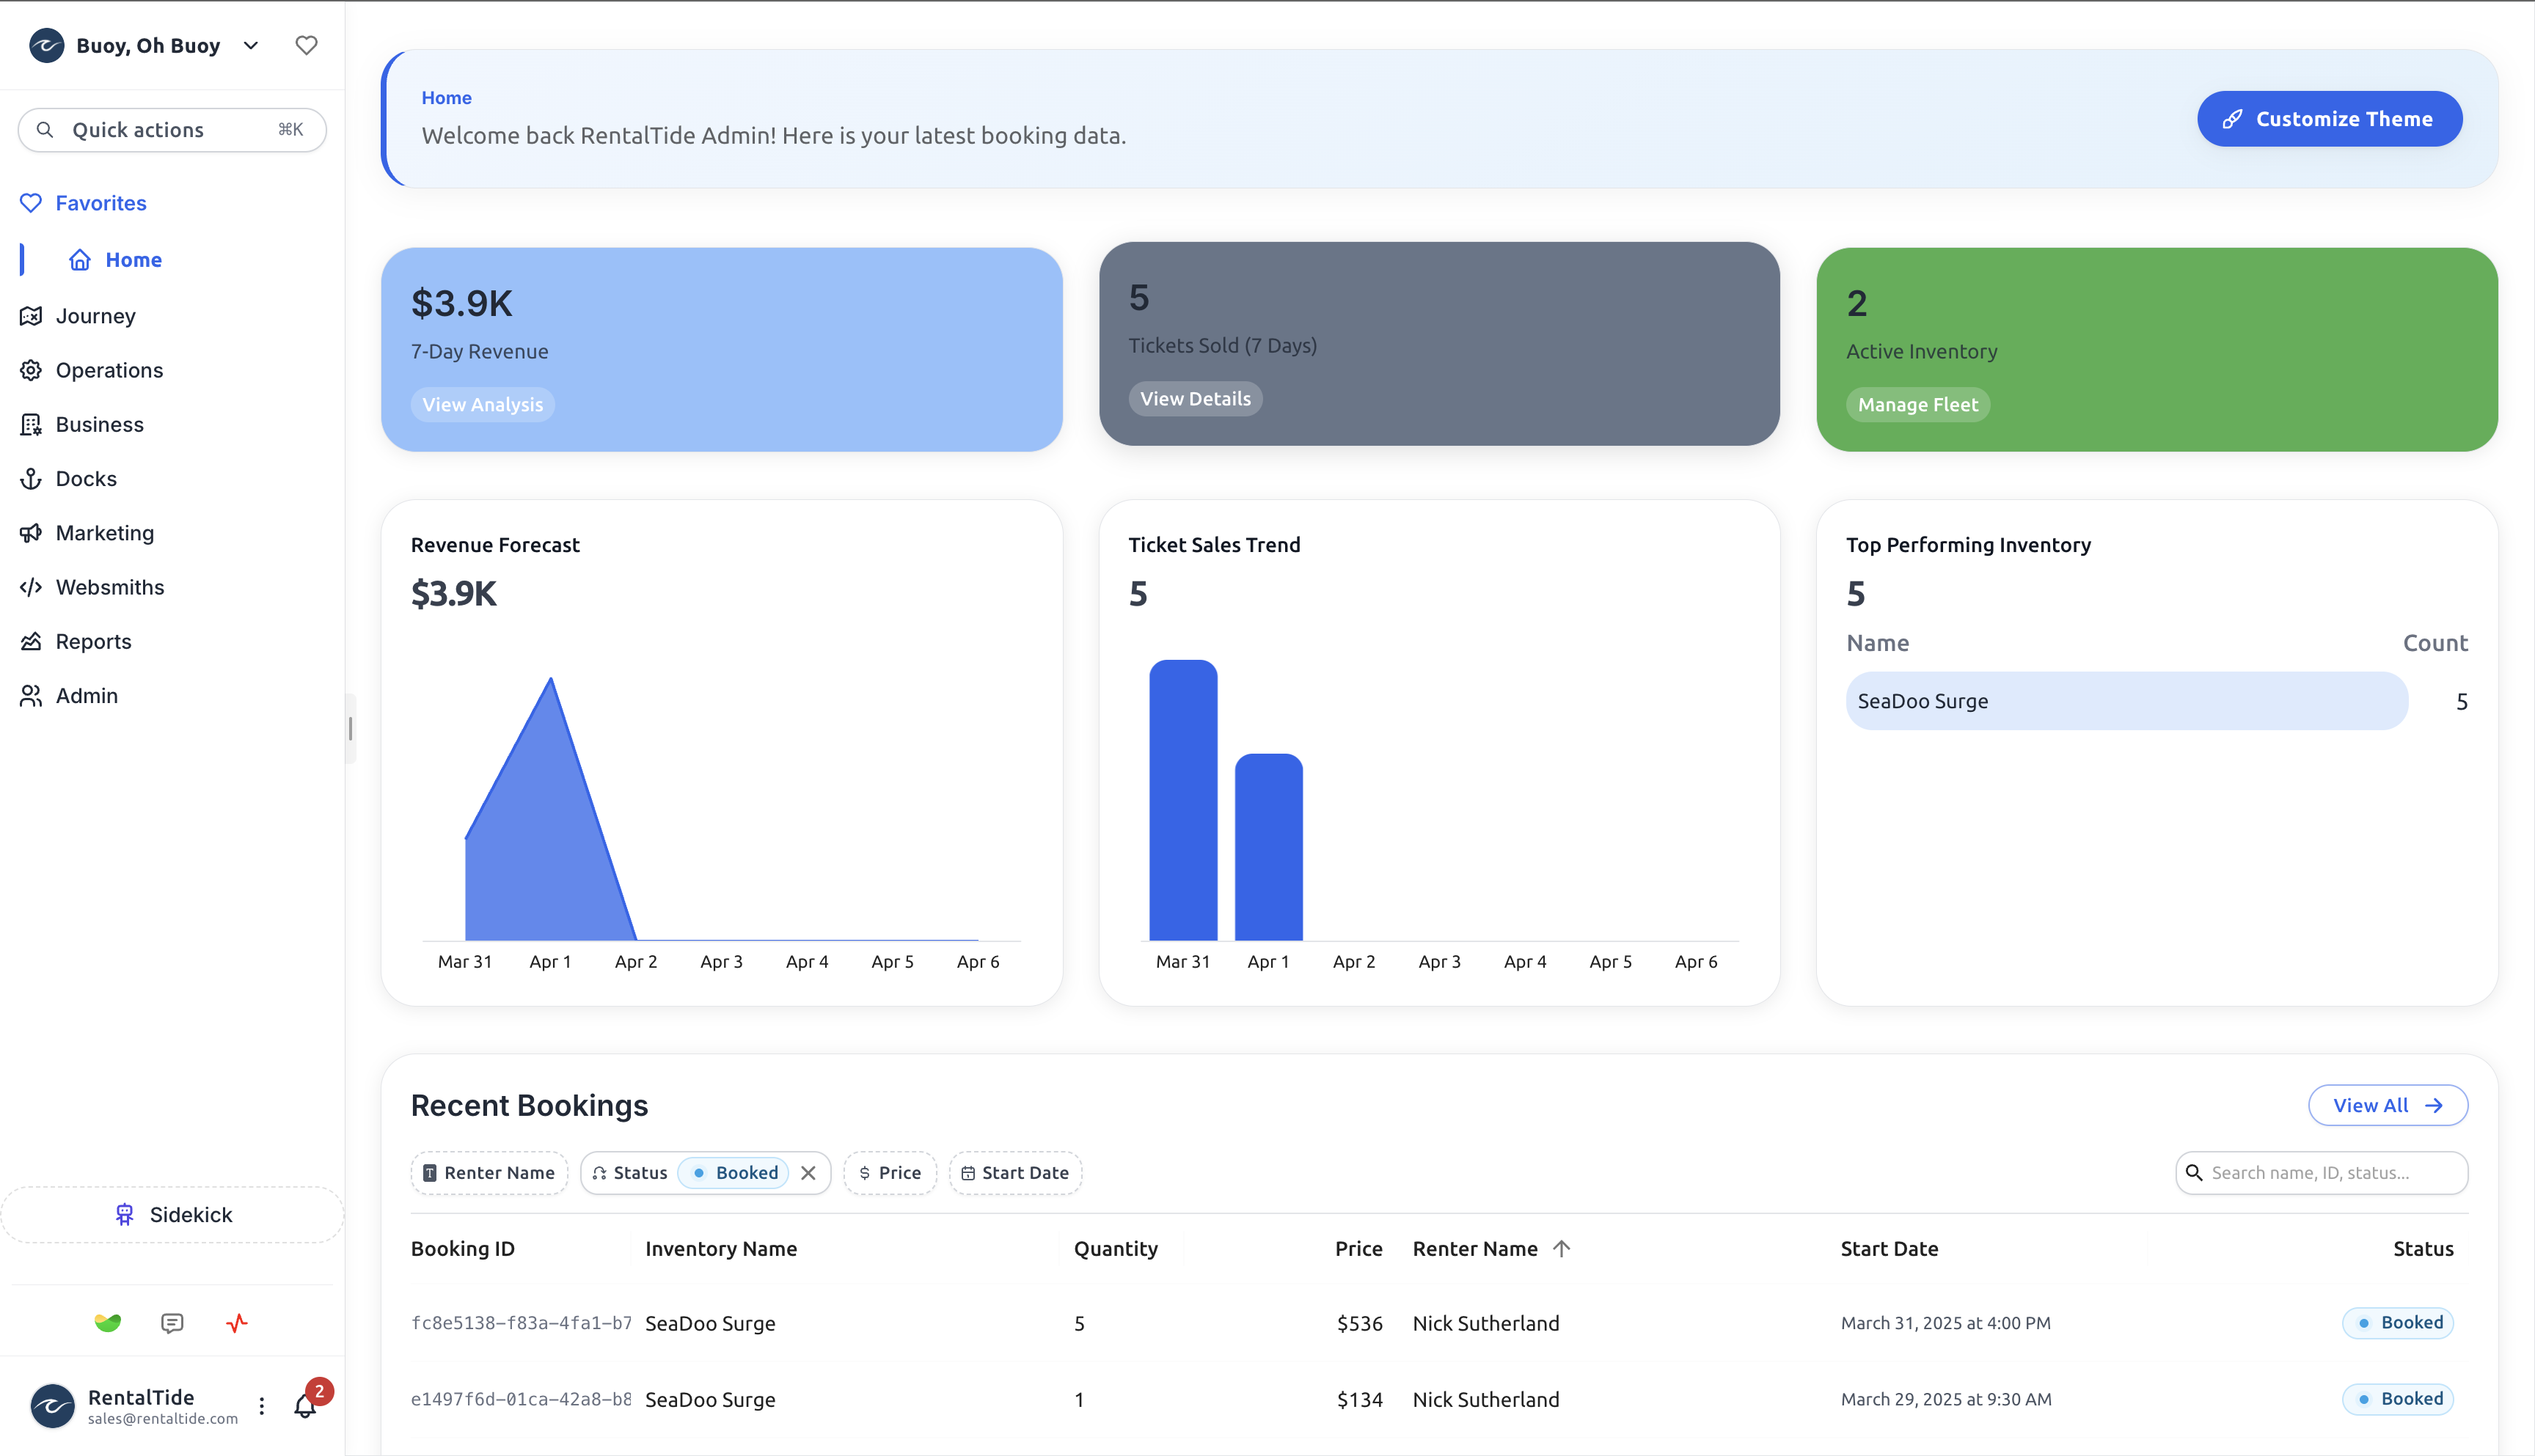2535x1456 pixels.
Task: Sort by the Status column header
Action: 2423,1249
